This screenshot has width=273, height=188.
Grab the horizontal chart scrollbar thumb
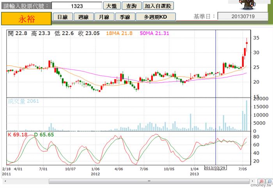point(149,181)
